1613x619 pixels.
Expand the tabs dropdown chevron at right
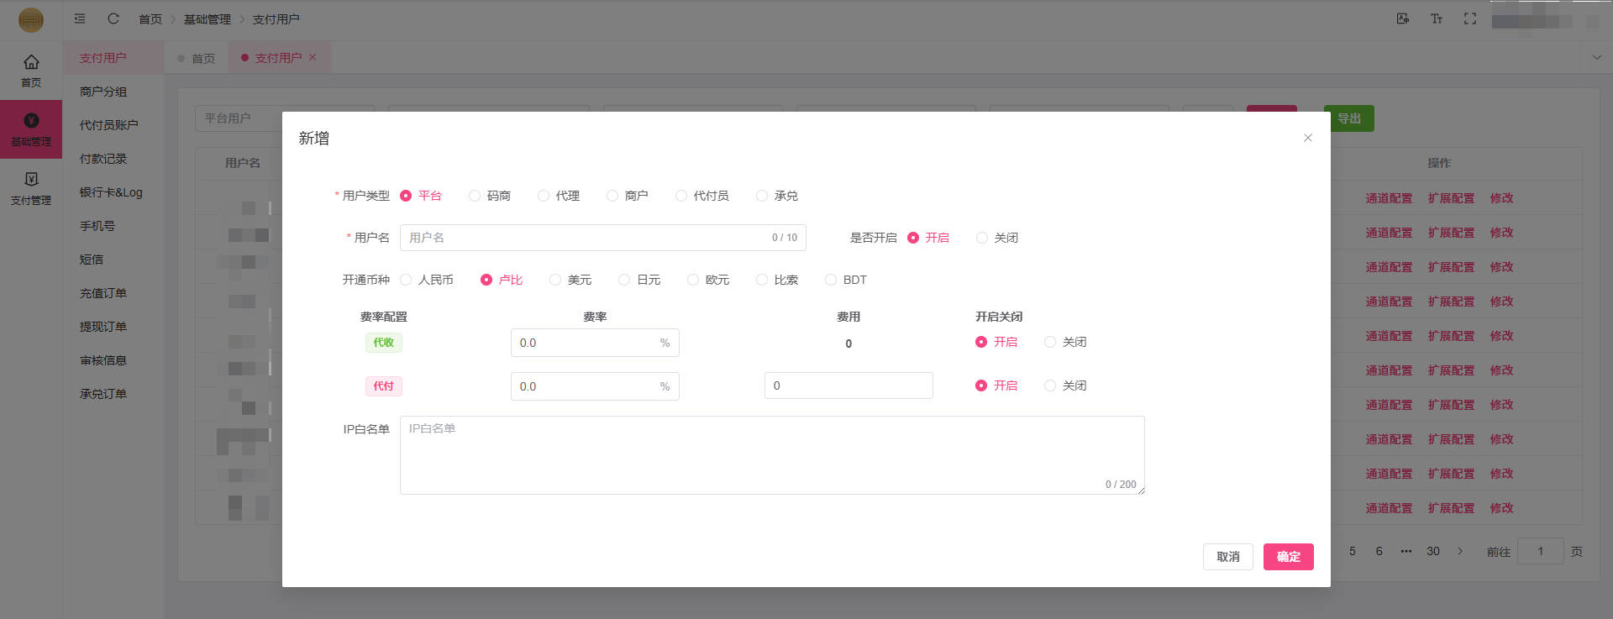1596,57
